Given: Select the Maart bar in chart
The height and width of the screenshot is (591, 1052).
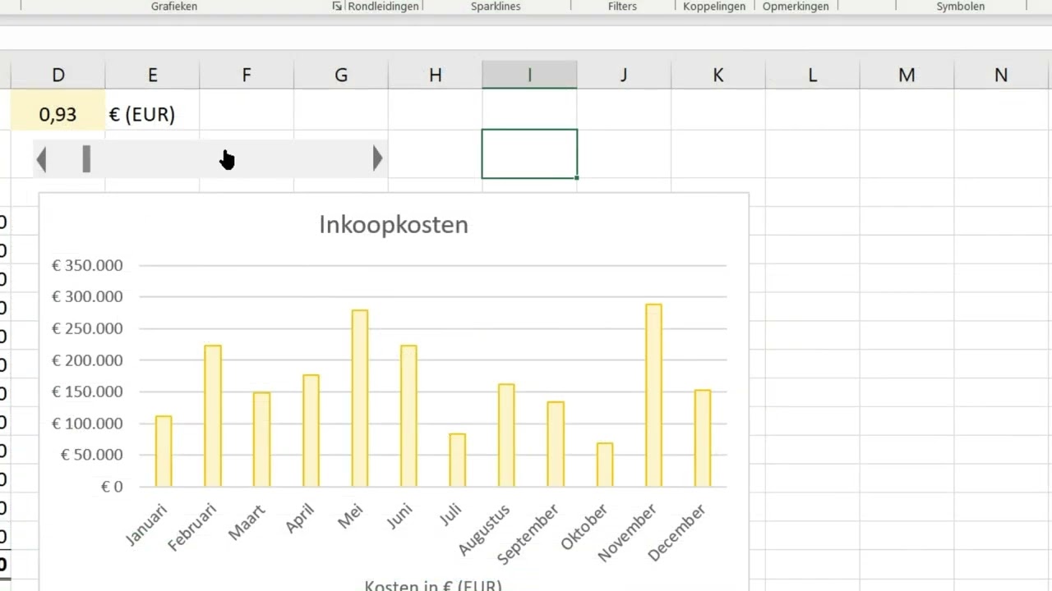Looking at the screenshot, I should 261,440.
